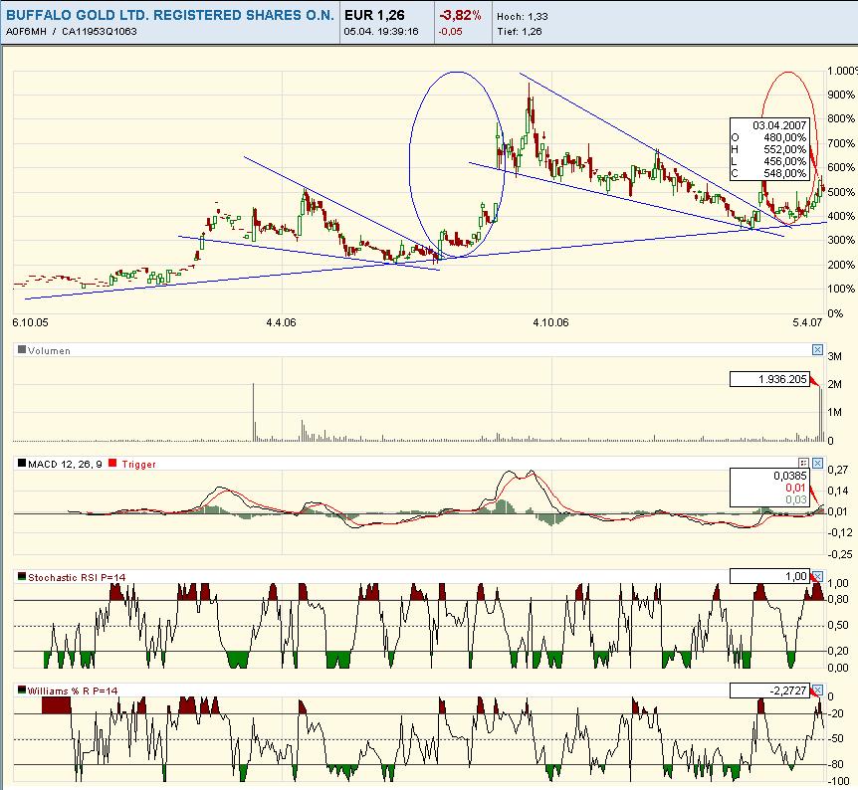Click the 5.4.07 date axis label
The height and width of the screenshot is (790, 858).
pos(807,322)
